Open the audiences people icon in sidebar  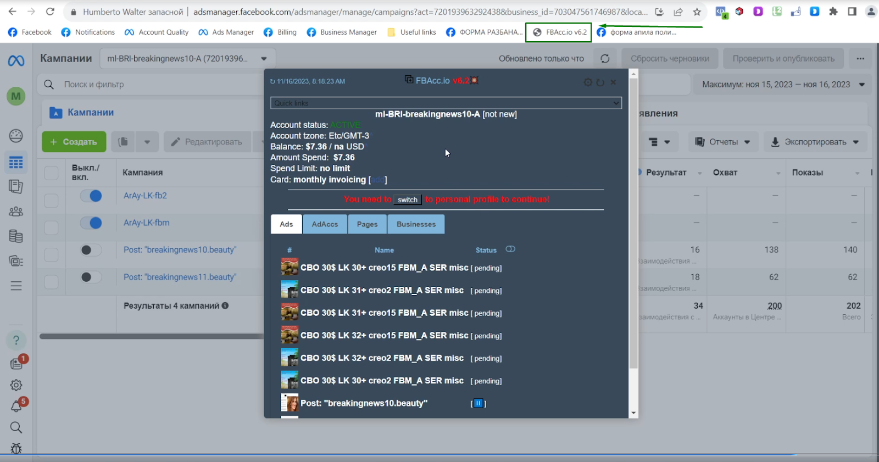click(x=16, y=211)
